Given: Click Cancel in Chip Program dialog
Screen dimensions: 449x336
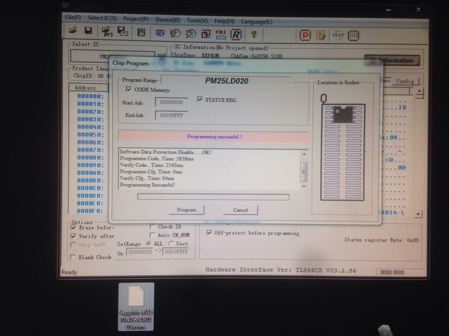Looking at the screenshot, I should [241, 210].
